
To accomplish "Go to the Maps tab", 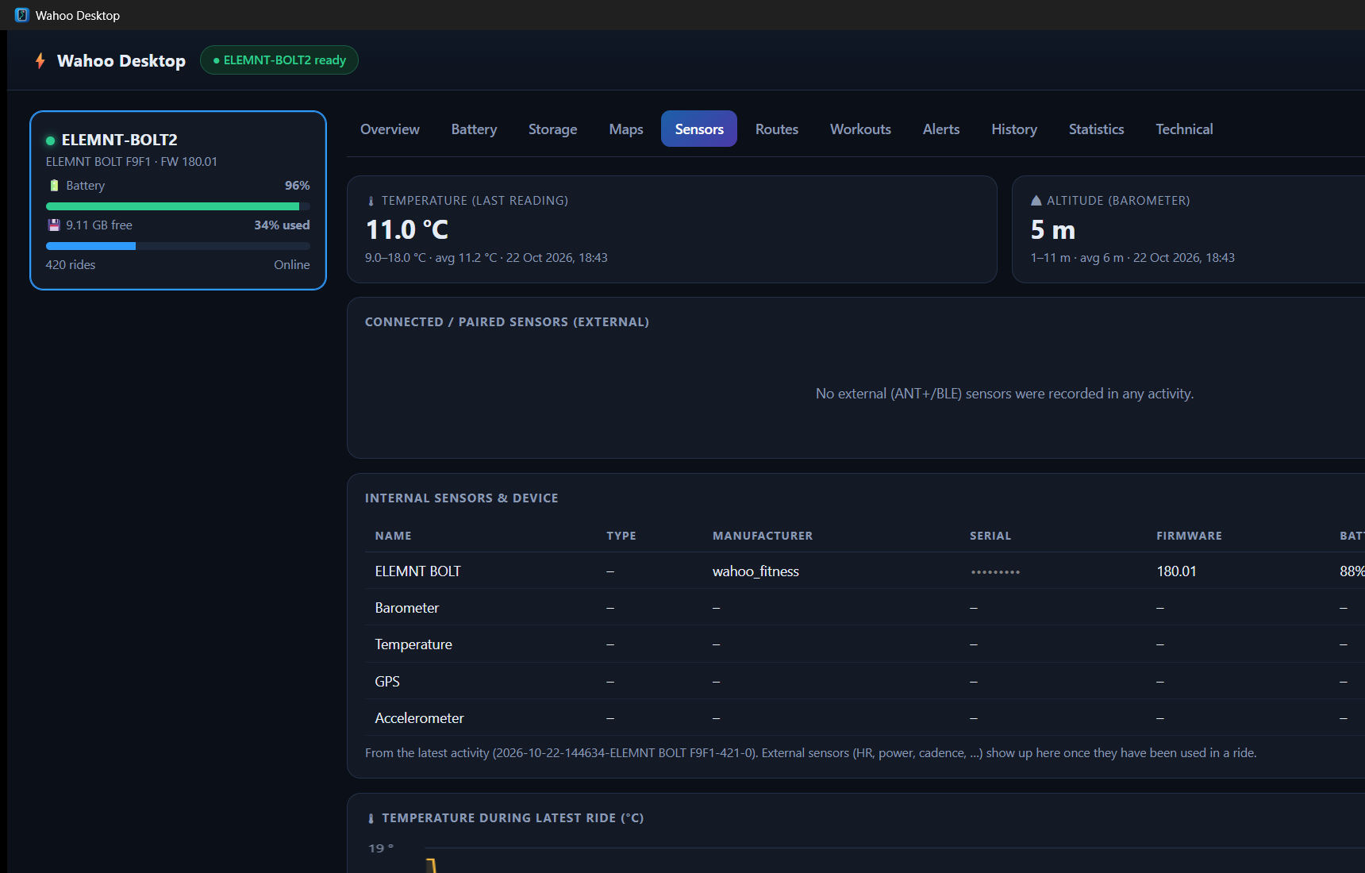I will click(626, 129).
